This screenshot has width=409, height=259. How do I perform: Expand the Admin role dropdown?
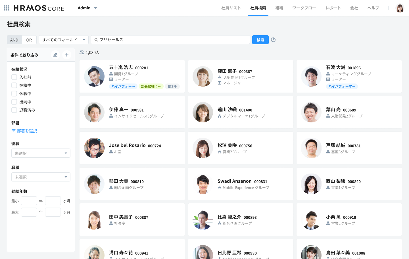[x=88, y=8]
